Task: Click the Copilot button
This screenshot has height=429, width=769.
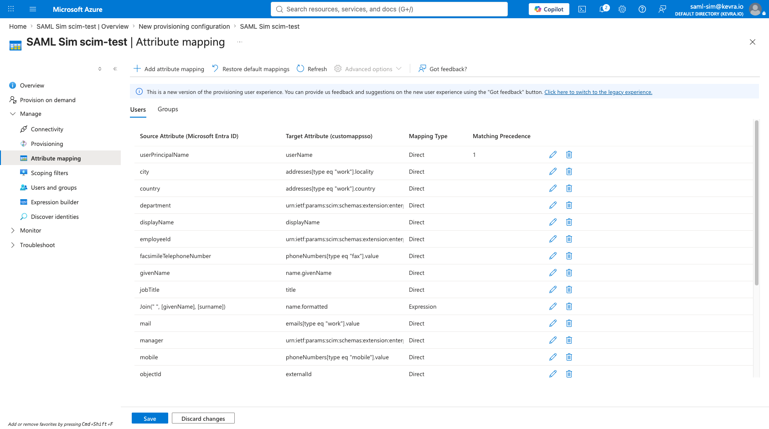Action: [549, 9]
